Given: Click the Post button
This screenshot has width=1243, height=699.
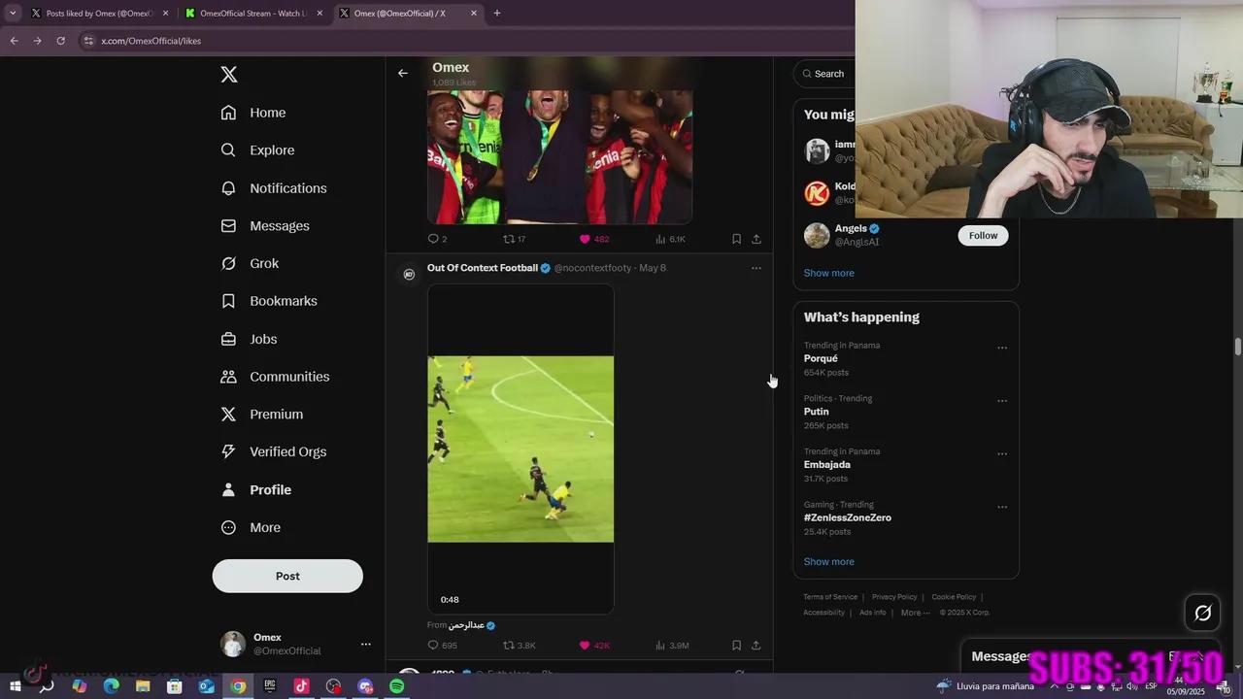Looking at the screenshot, I should 287,576.
